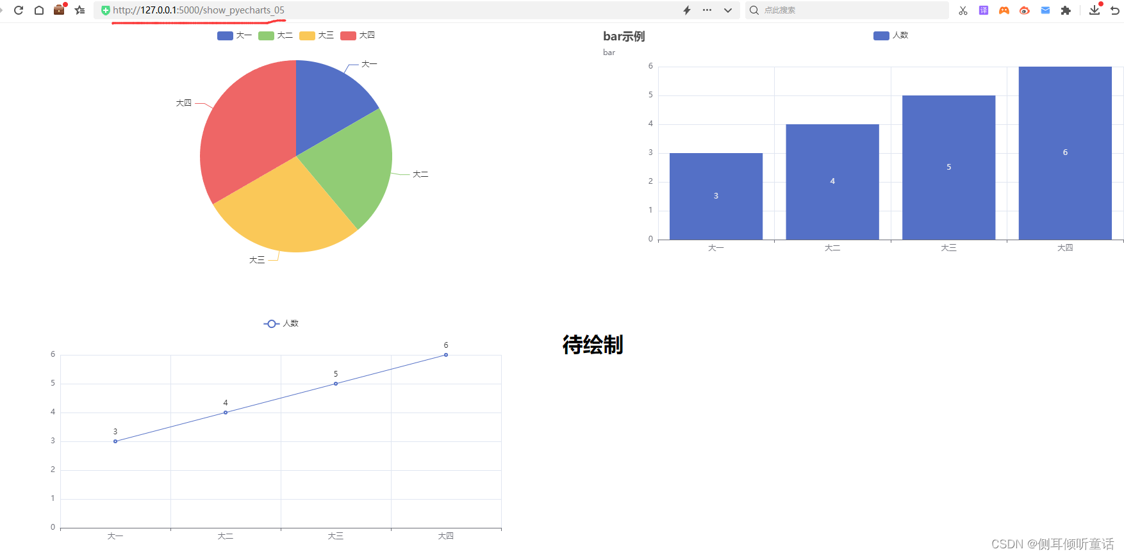Toggle 大三 in the pie legend

pyautogui.click(x=317, y=35)
